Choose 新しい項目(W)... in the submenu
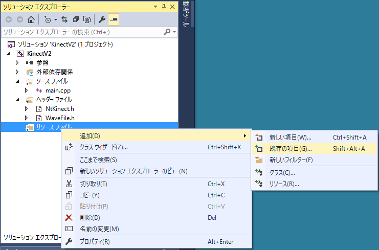Viewport: 379px width, 250px height. 290,137
